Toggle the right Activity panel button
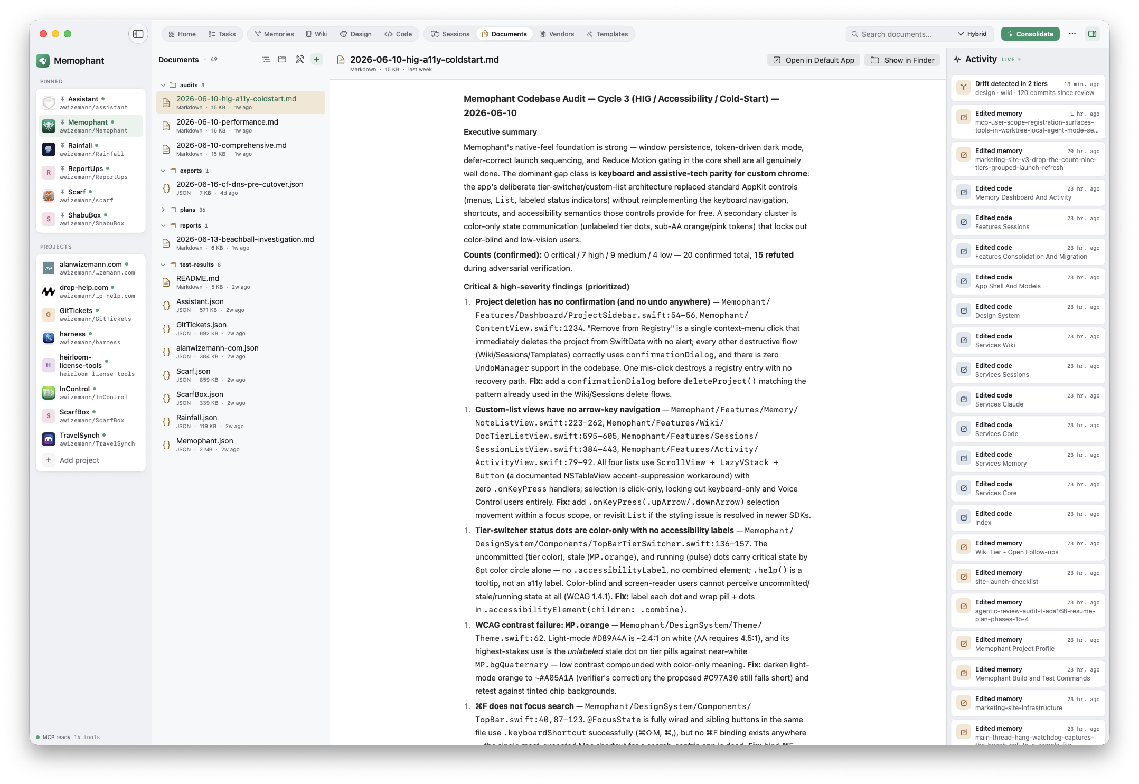Viewport: 1139px width, 784px height. tap(1092, 34)
